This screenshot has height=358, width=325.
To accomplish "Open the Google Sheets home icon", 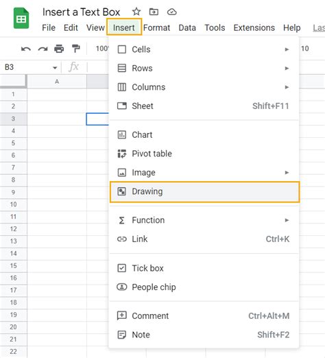I will click(21, 19).
